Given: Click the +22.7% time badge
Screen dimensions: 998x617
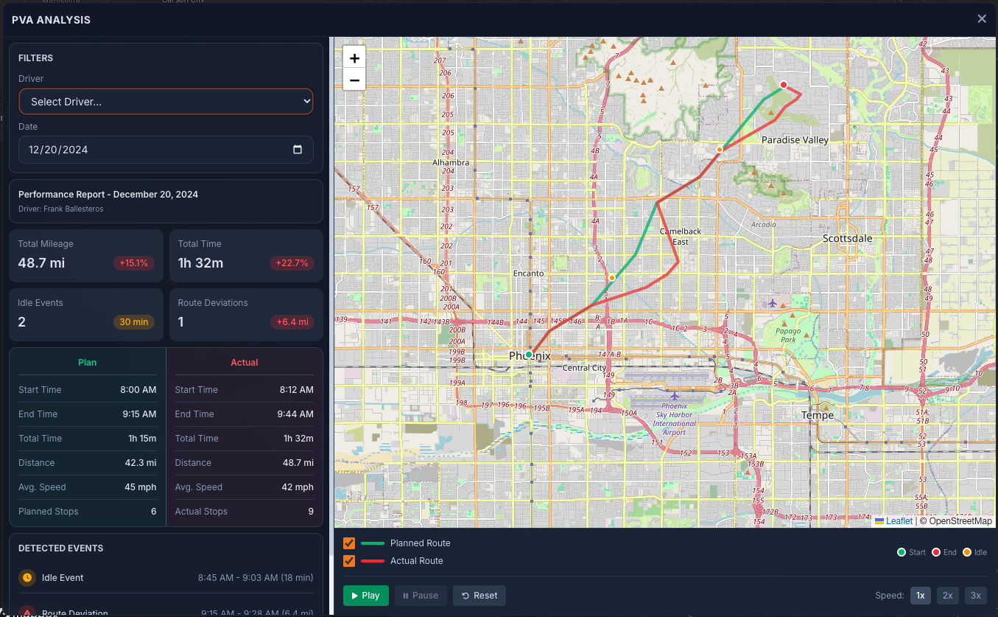Looking at the screenshot, I should [x=292, y=262].
